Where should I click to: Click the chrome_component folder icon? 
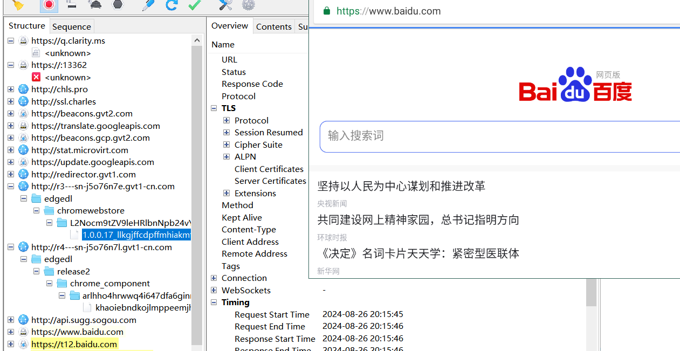[x=62, y=284]
